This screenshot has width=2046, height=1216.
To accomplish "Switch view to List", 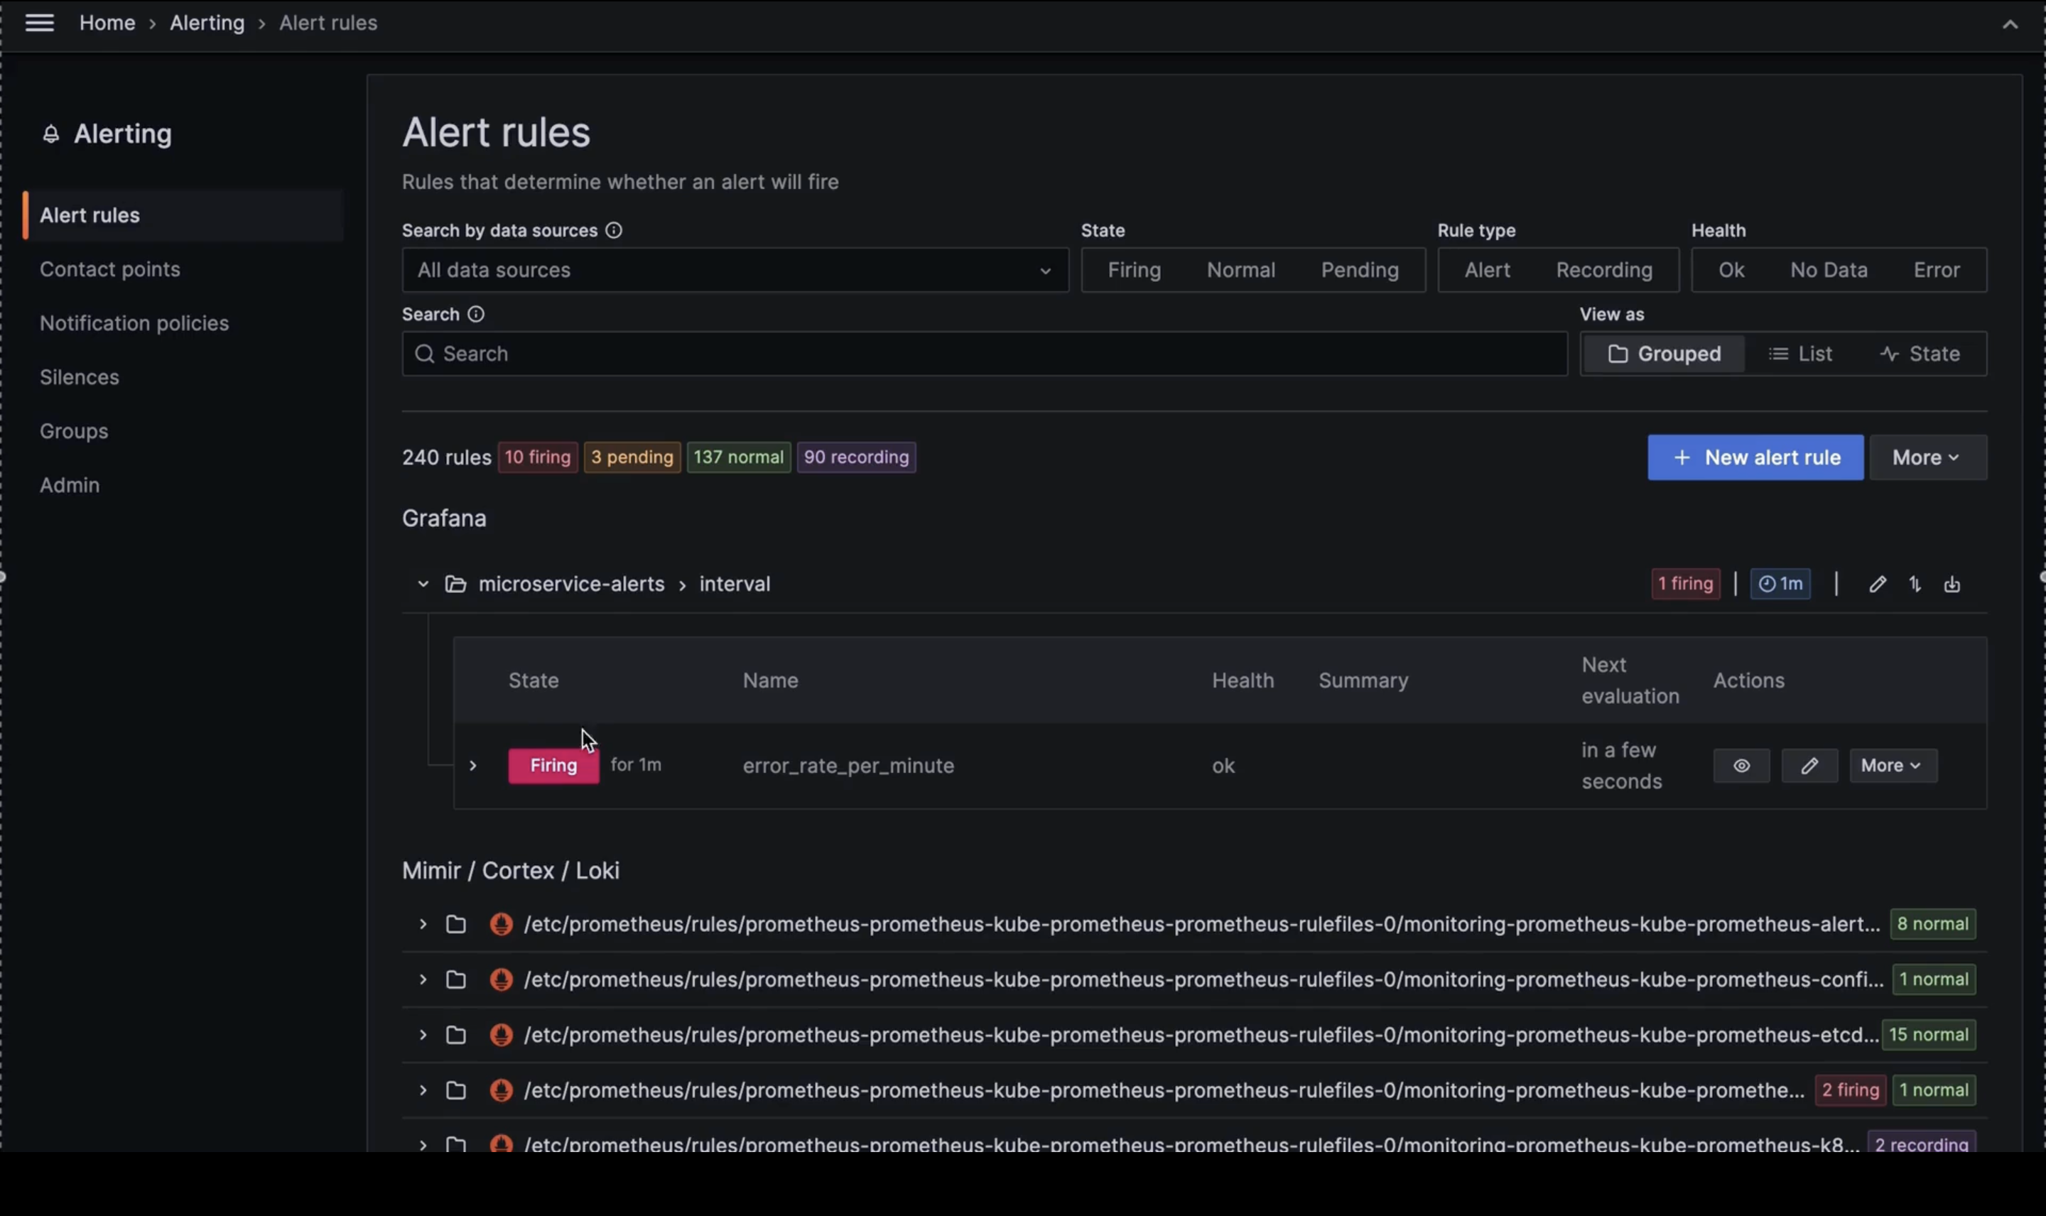I will pos(1801,353).
